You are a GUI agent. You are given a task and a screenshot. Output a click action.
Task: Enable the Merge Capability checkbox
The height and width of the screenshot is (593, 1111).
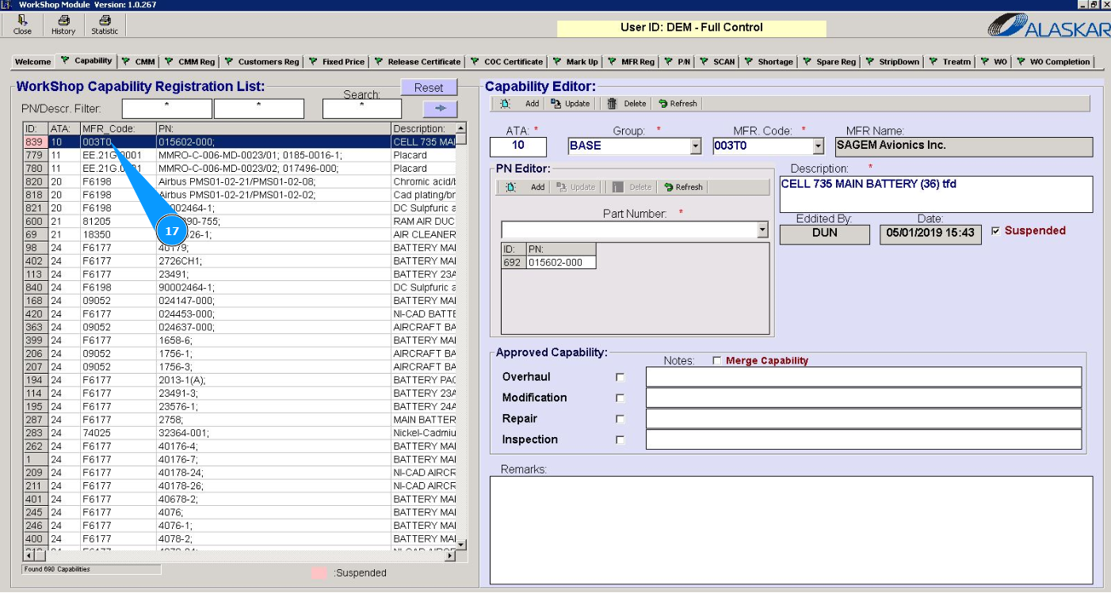[717, 361]
